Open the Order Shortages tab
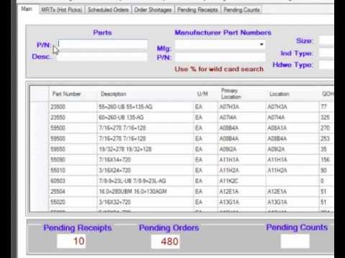 152,10
